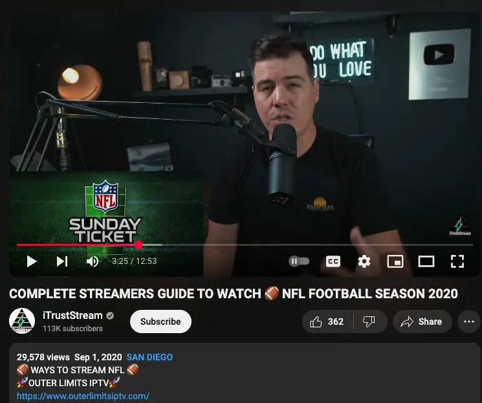Turn on closed captions
Viewport: 482px width, 403px height.
[333, 261]
